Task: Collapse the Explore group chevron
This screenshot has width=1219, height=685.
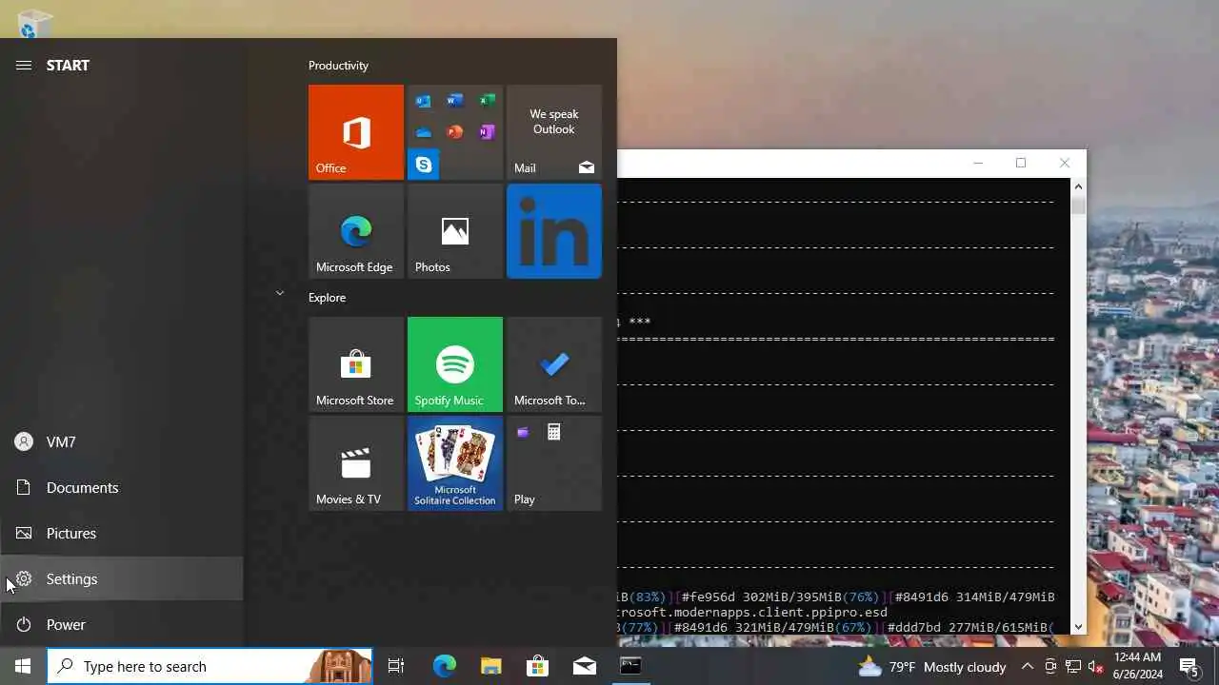Action: [x=280, y=293]
